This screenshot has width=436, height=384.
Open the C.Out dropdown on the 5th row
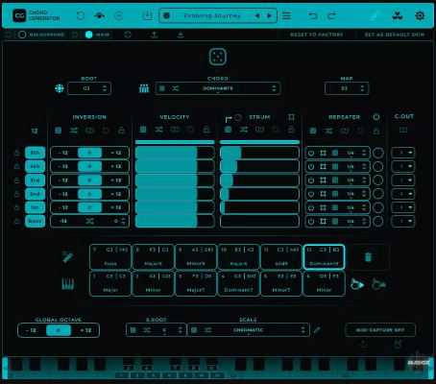pos(403,153)
